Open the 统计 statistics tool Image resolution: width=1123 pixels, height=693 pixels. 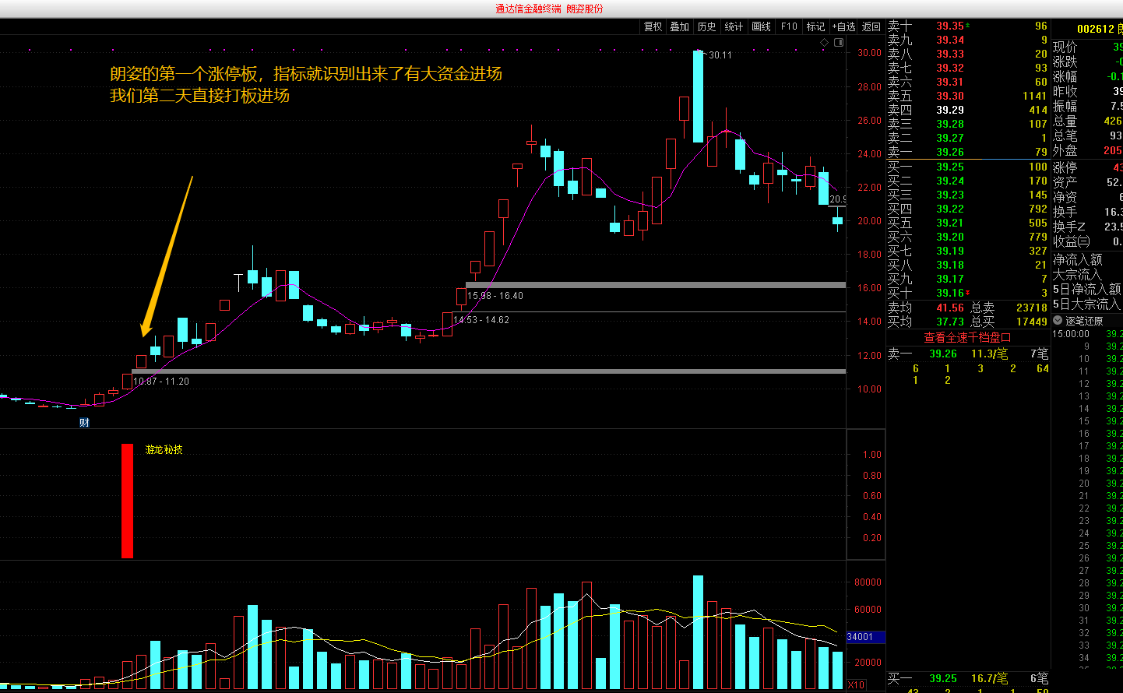point(734,26)
